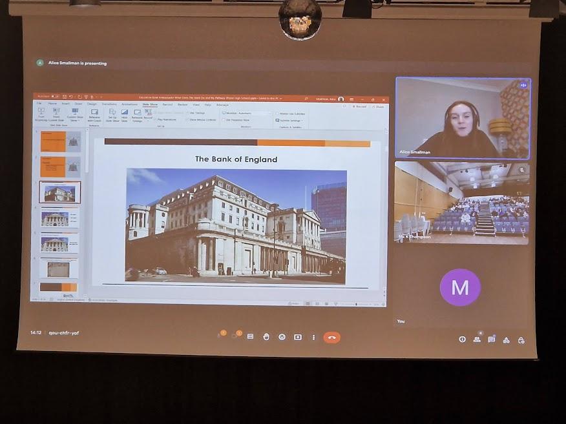Click the Present now screen icon
This screenshot has width=566, height=424.
click(x=298, y=338)
